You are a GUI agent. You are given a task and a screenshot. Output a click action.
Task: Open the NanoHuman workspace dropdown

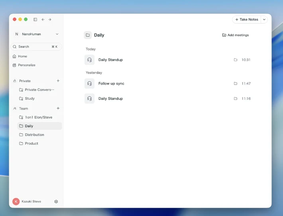(36, 34)
